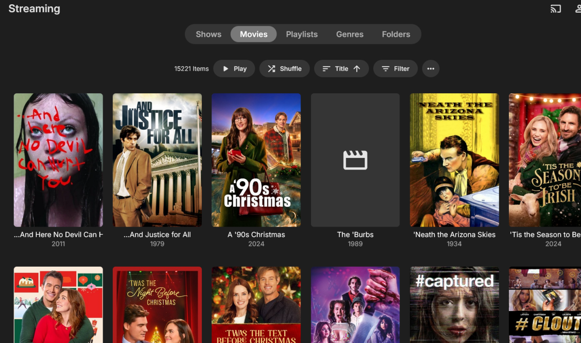Click the '...And Here No Devil Can H' title
The image size is (581, 343).
pos(58,235)
